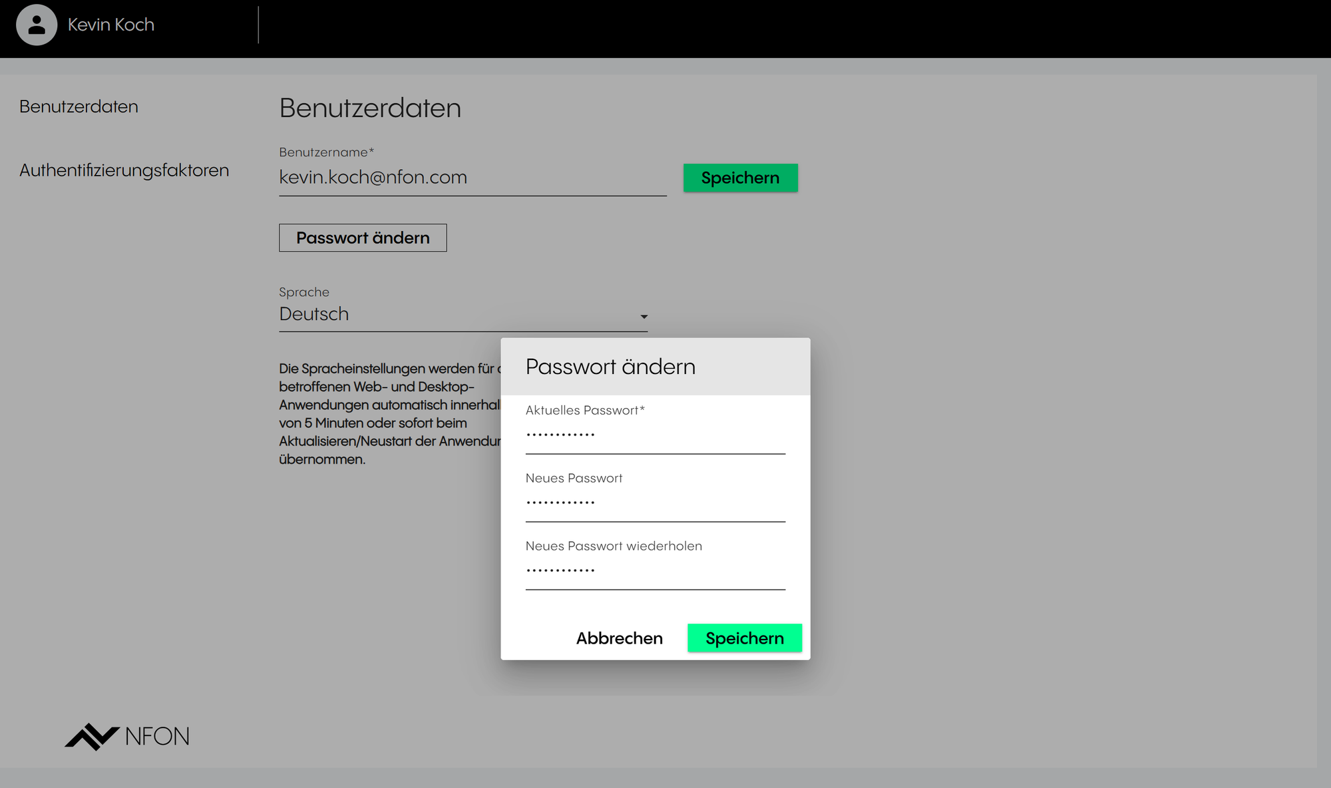Click into the Neues Passwort field
This screenshot has width=1331, height=788.
[x=655, y=504]
